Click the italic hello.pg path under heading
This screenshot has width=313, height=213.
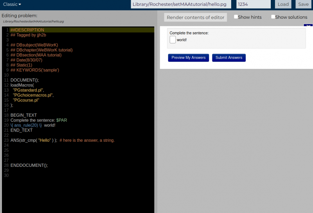33,22
